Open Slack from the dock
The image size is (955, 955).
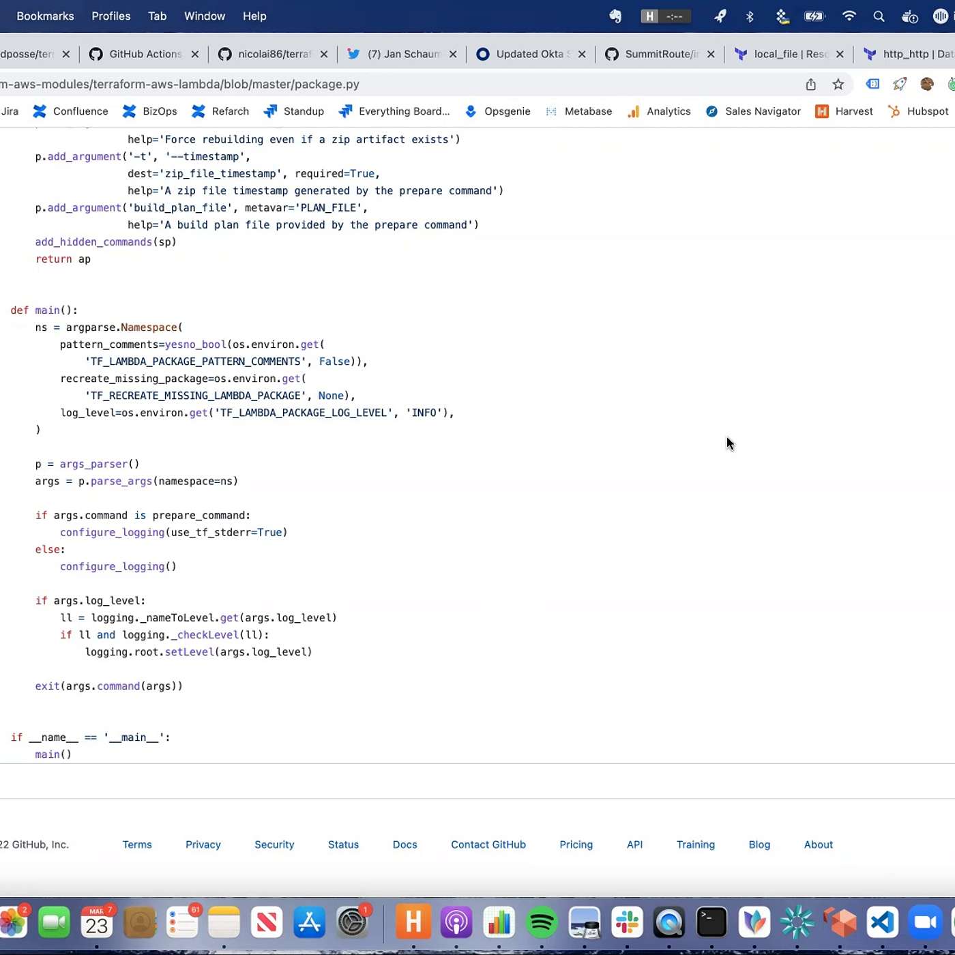[627, 923]
